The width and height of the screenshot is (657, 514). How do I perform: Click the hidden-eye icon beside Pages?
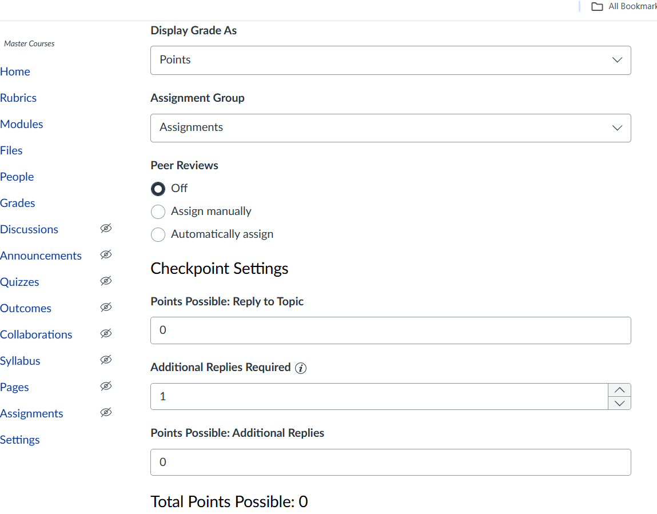click(106, 386)
